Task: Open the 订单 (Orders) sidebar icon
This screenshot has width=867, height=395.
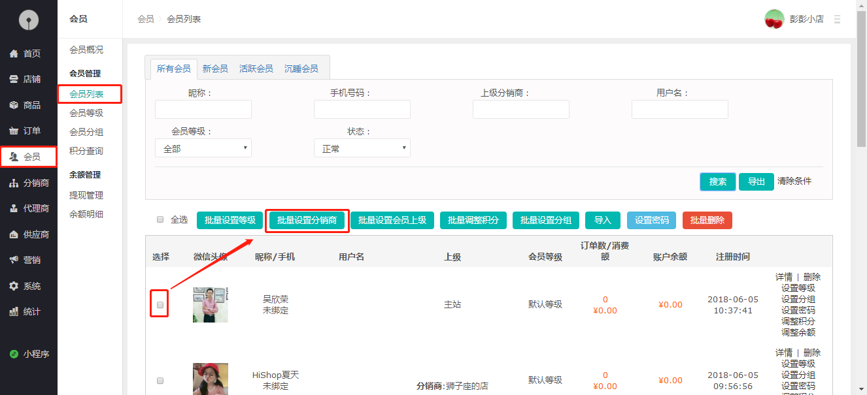Action: point(29,131)
